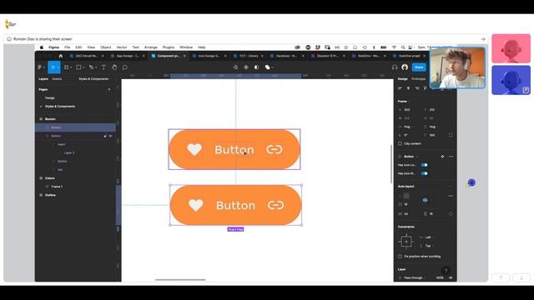Select the Rectangle shape tool
This screenshot has width=534, height=300.
pos(78,67)
